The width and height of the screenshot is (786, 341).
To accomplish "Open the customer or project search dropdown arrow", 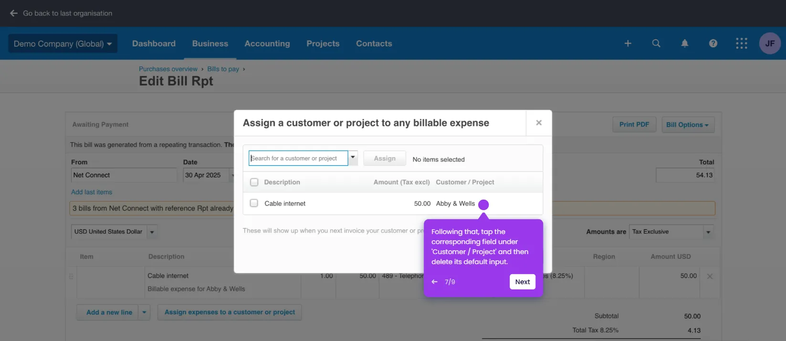I will 353,158.
